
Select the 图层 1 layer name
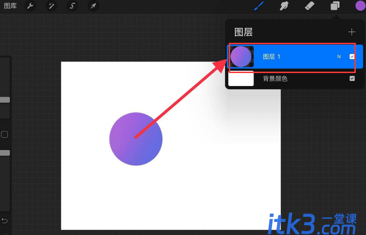click(x=271, y=56)
